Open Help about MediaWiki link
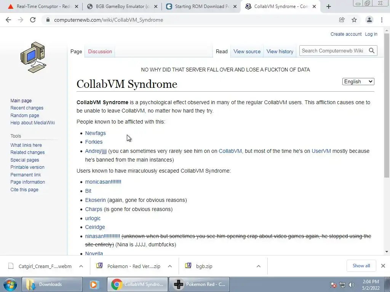 coord(33,123)
